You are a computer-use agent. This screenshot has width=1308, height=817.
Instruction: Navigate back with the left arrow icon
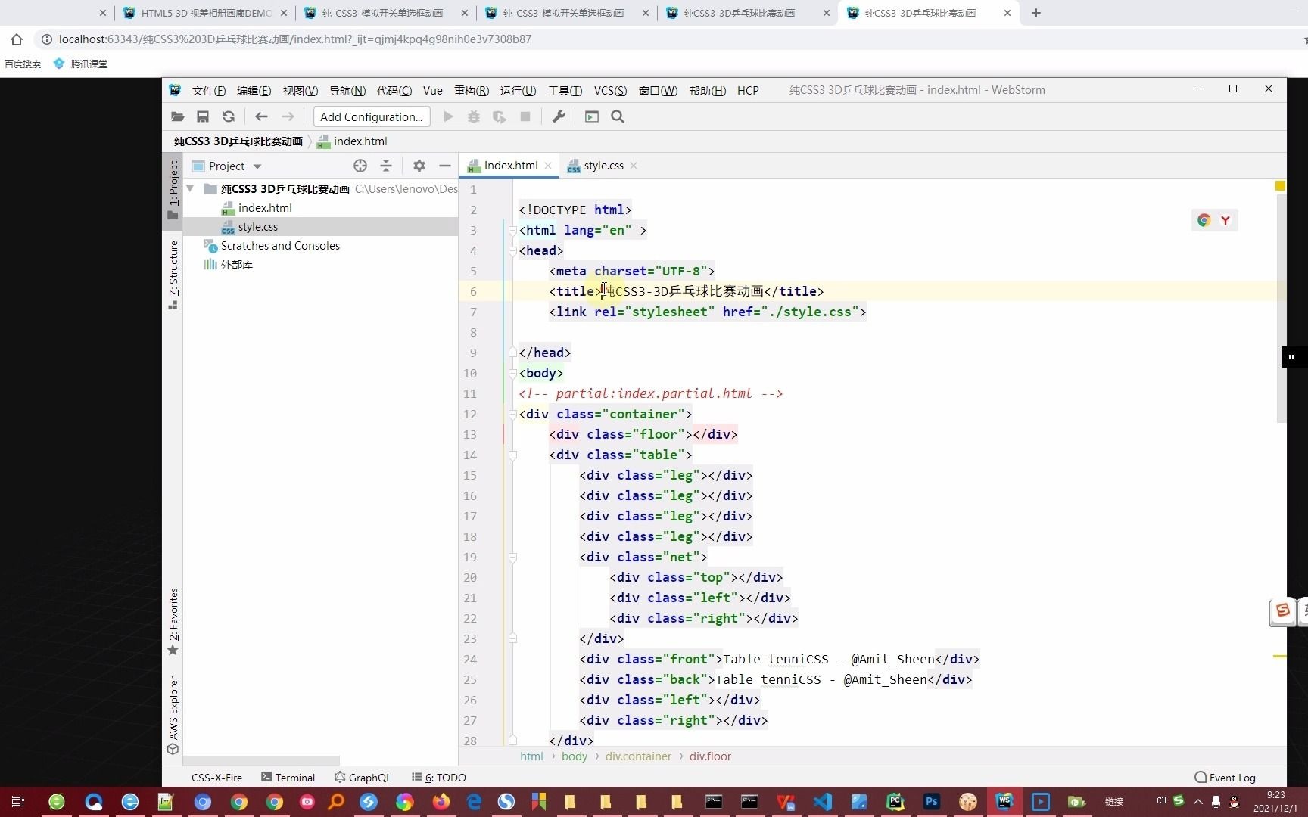point(261,116)
